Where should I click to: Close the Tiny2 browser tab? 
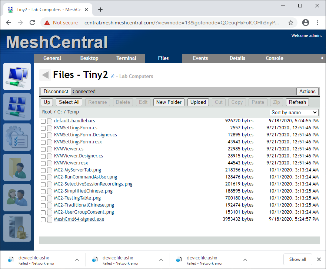pyautogui.click(x=86, y=10)
